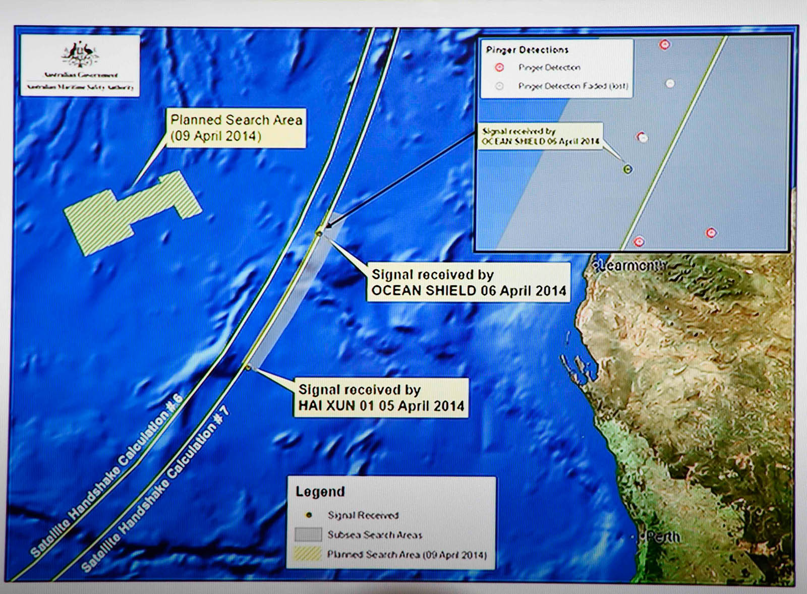807x594 pixels.
Task: Click the Pinger Detection Faded legend icon
Action: tap(499, 86)
